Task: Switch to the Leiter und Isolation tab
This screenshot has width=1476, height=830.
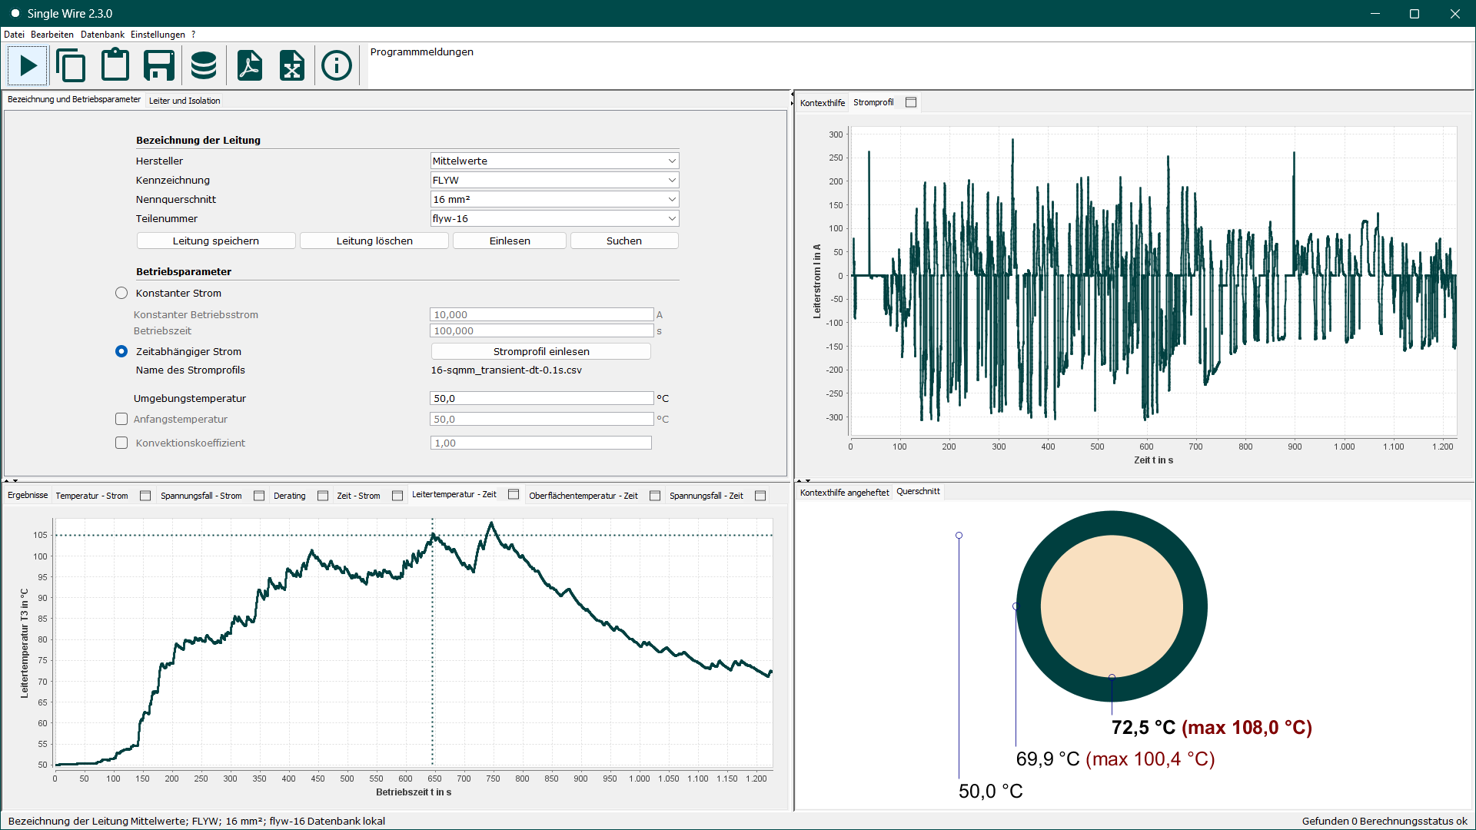Action: (x=184, y=101)
